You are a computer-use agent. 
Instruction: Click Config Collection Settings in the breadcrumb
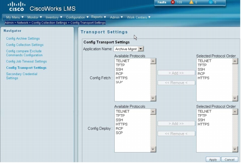(x=49, y=23)
